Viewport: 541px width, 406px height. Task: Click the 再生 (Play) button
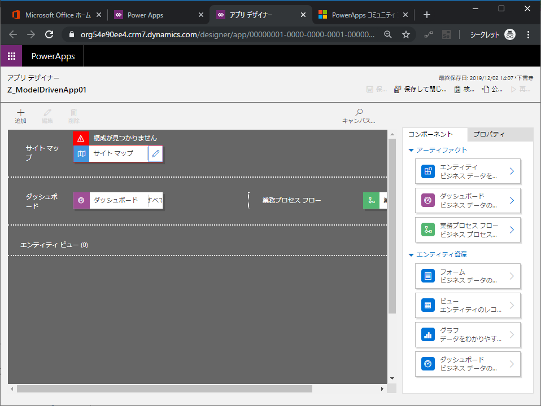[x=520, y=89]
